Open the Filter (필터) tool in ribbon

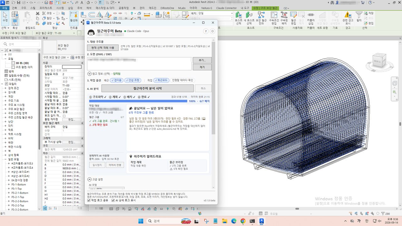359,17
